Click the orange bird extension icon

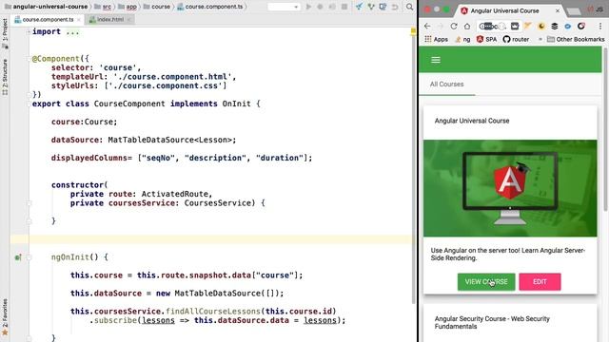point(528,26)
